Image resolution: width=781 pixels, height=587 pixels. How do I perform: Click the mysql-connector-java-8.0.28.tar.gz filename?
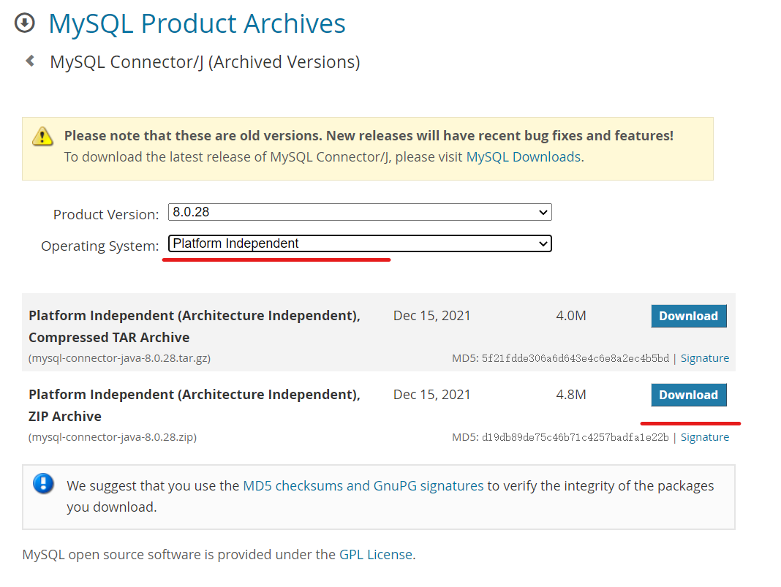click(x=120, y=358)
